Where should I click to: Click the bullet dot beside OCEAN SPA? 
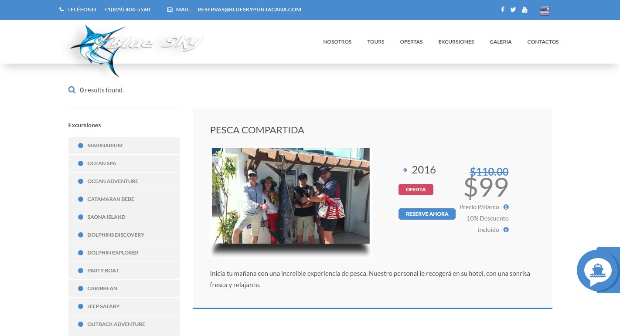(x=80, y=163)
